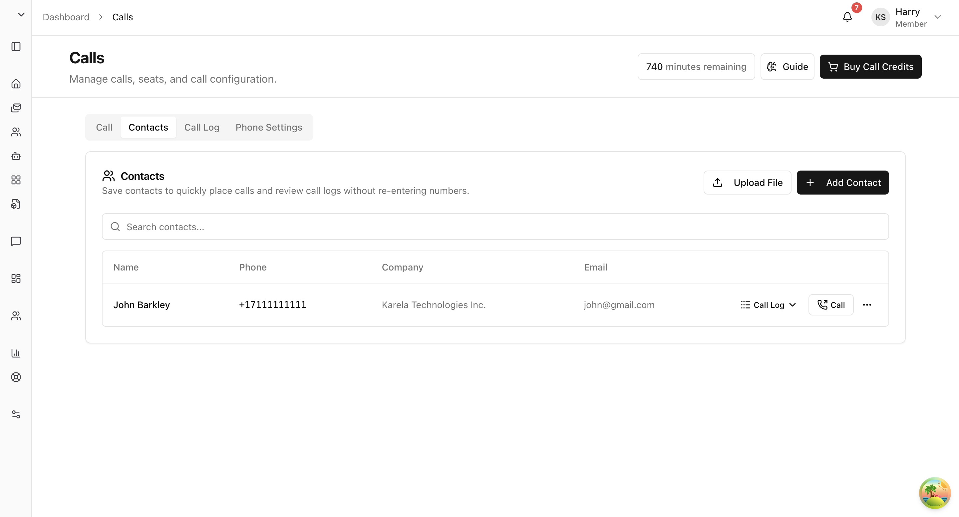Open the Home icon in sidebar
This screenshot has height=517, width=959.
[x=16, y=84]
